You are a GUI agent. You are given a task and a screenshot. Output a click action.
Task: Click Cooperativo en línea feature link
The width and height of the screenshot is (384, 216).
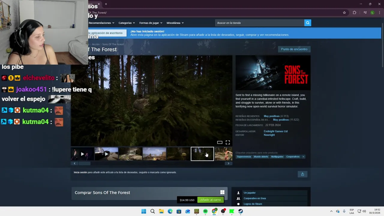(x=255, y=198)
